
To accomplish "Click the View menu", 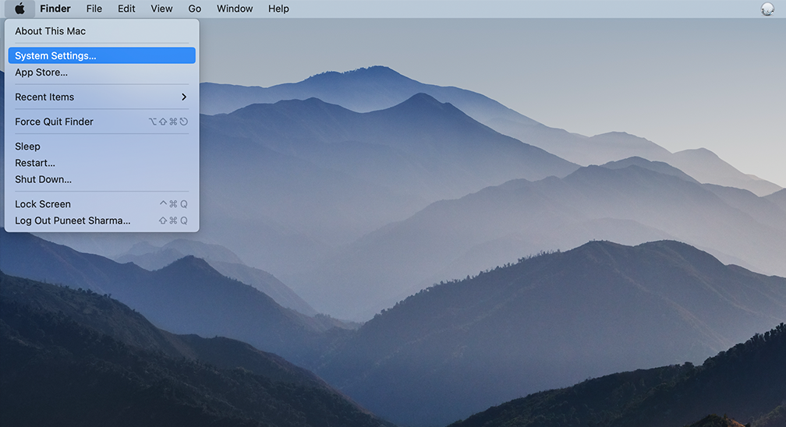I will 161,9.
